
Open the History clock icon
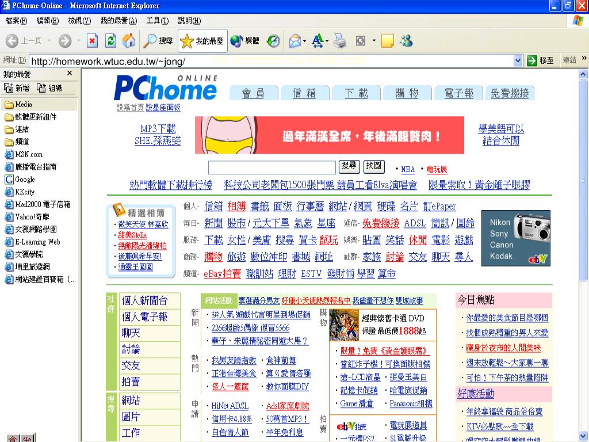(273, 41)
